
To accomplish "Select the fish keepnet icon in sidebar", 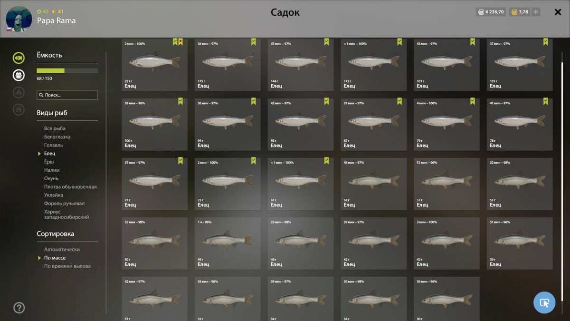I will pos(19,58).
